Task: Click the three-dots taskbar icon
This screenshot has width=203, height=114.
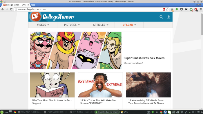Action: coord(6,112)
